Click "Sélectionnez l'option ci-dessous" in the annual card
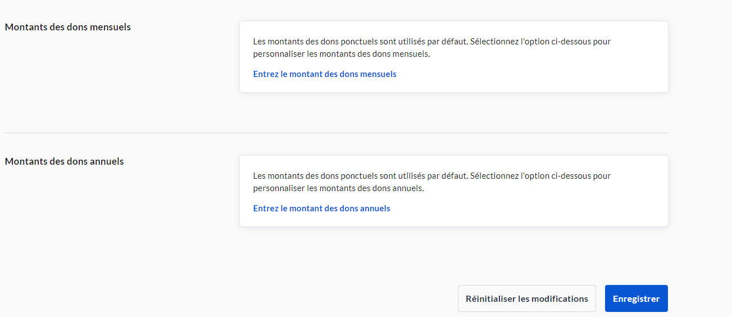The image size is (732, 317). coord(531,176)
